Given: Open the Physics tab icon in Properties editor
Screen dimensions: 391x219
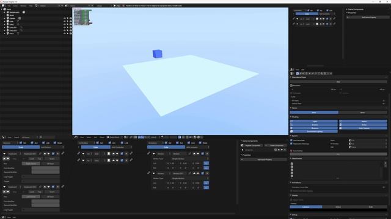Looking at the screenshot, I should pyautogui.click(x=331, y=74).
